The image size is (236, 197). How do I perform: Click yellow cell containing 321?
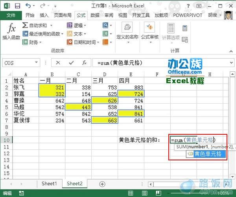click(52, 87)
